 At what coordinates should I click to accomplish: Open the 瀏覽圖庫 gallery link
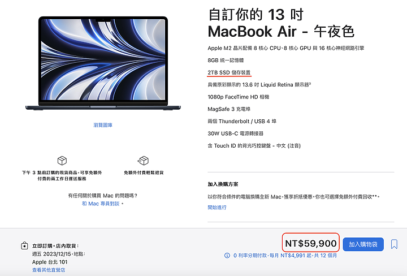coord(103,125)
